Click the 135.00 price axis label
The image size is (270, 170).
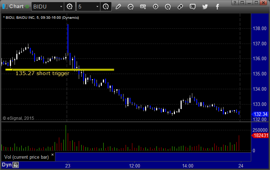(x=259, y=74)
